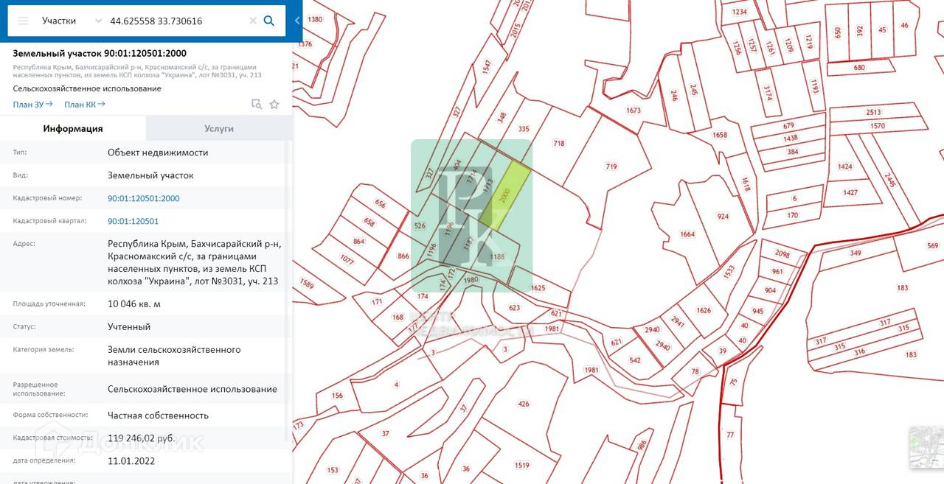Select parcel 2513 on the map
Image resolution: width=944 pixels, height=484 pixels.
pyautogui.click(x=873, y=112)
